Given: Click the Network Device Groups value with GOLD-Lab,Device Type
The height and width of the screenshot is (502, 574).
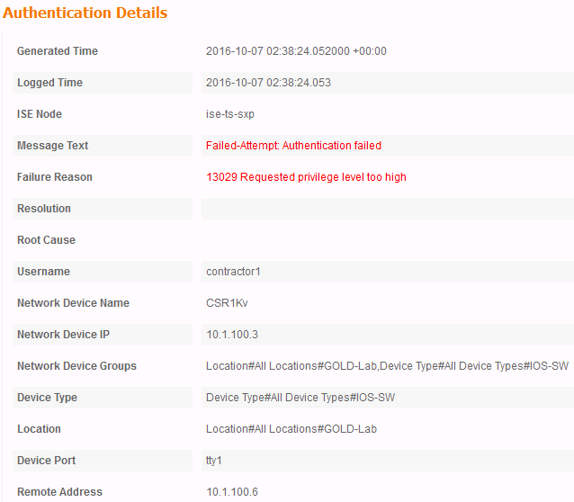Looking at the screenshot, I should coord(387,366).
